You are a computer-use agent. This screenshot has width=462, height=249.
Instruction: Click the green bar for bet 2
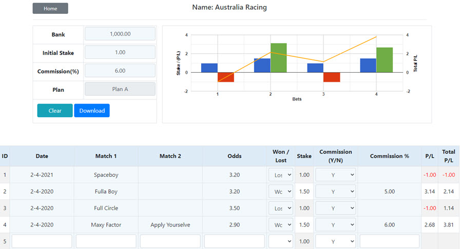(x=278, y=57)
